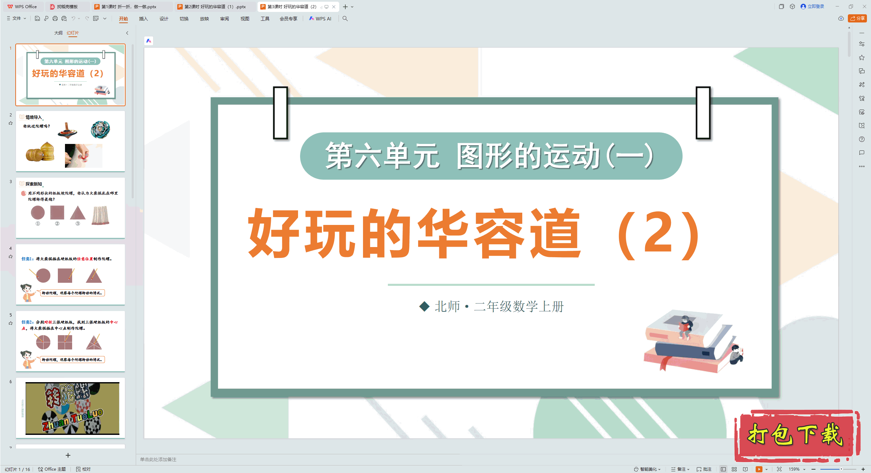Click fit-slide-to-window icon in status bar
This screenshot has height=473, width=871.
click(779, 469)
